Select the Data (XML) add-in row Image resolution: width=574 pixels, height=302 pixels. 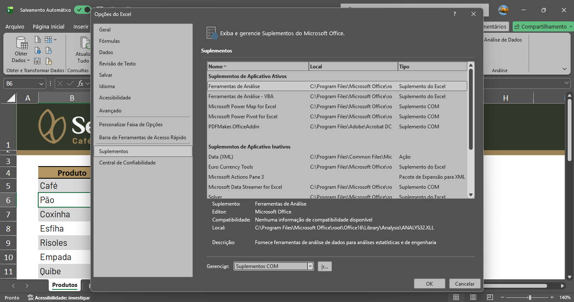(x=337, y=157)
